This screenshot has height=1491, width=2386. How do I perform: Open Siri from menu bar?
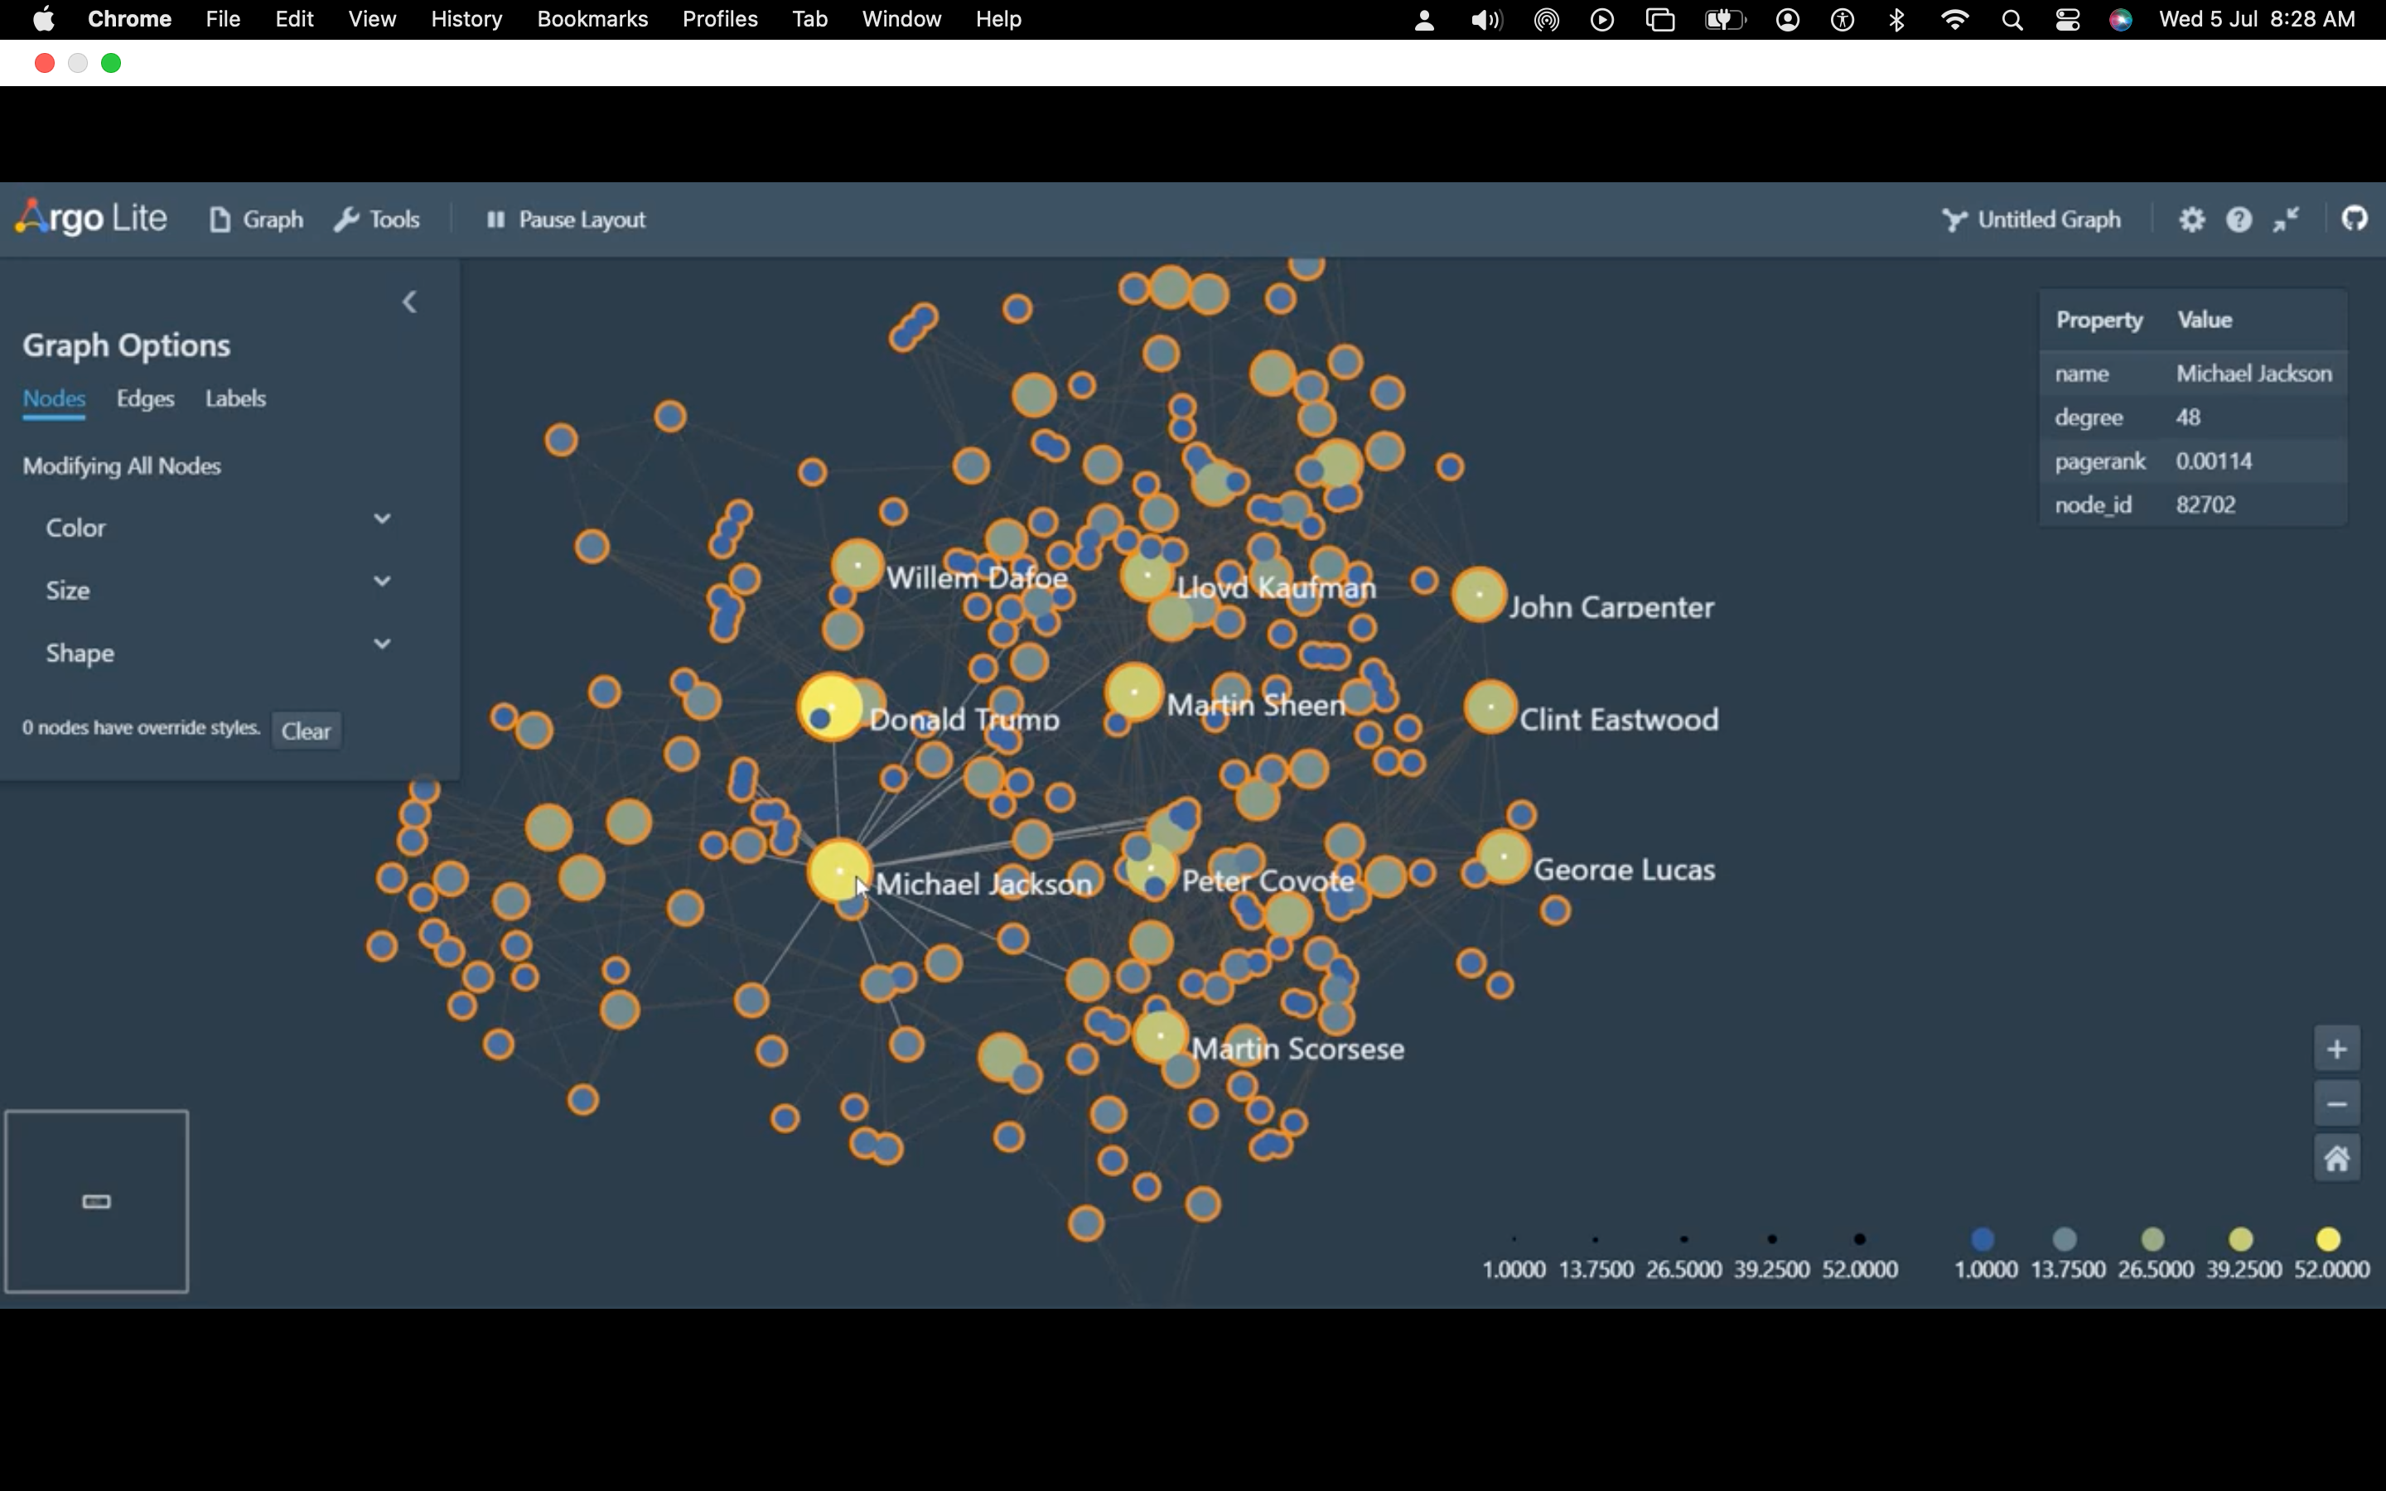[2121, 20]
